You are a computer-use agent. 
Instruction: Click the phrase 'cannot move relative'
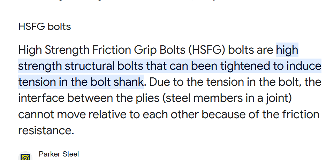[72, 114]
